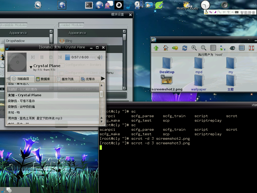
Task: Open the media player speaker-and-disc launcher
Action: [139, 5]
